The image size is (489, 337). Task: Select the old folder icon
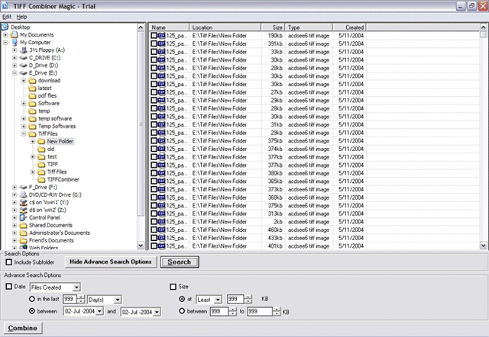[41, 149]
